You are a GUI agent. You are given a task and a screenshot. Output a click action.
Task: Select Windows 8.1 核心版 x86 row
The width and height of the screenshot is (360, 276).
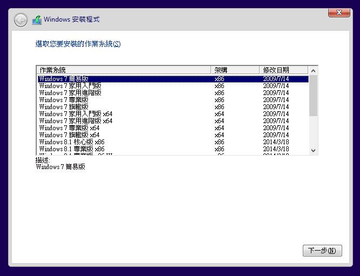click(x=173, y=142)
